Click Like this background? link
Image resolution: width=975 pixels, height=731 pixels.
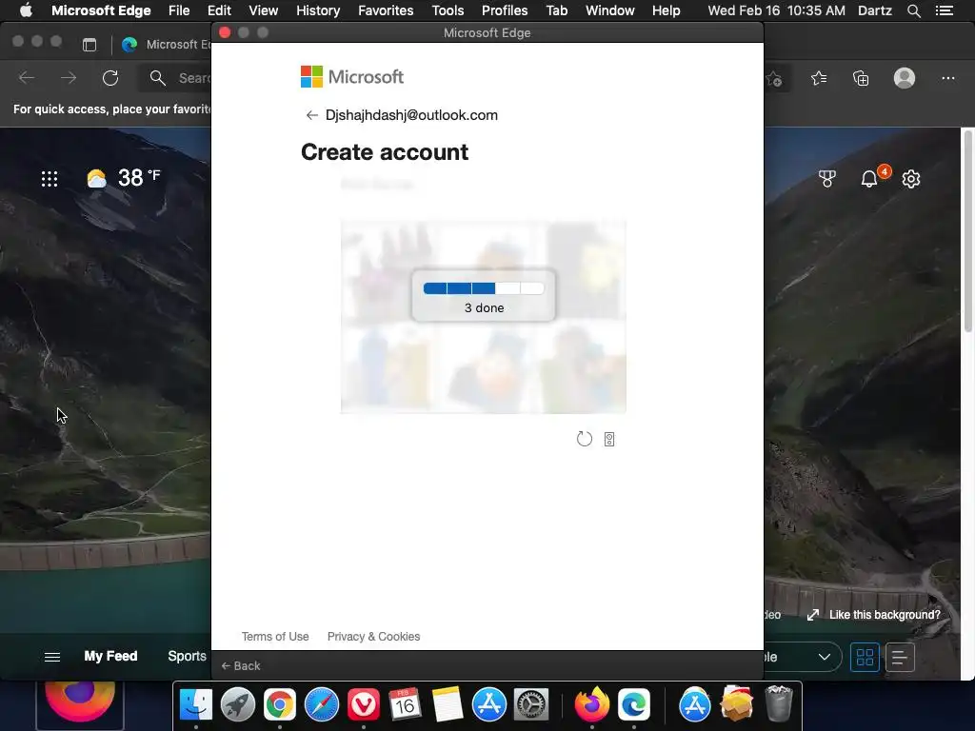(885, 615)
